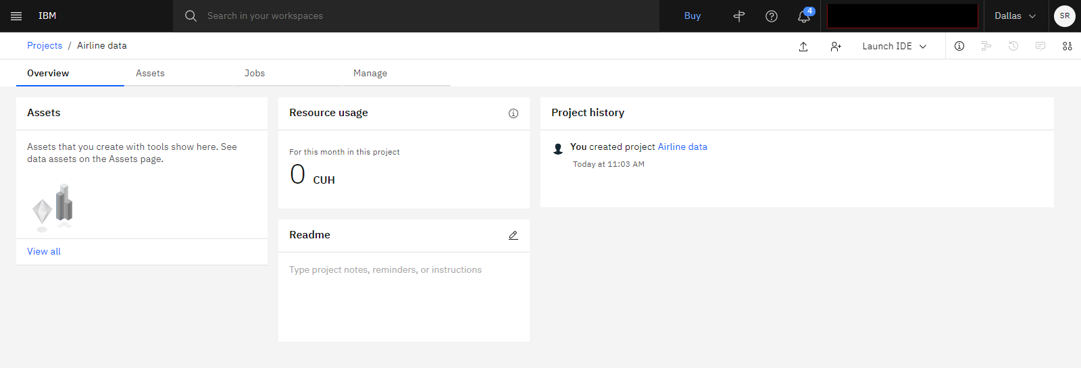Expand the Dallas region dropdown
The height and width of the screenshot is (368, 1081).
click(1015, 16)
